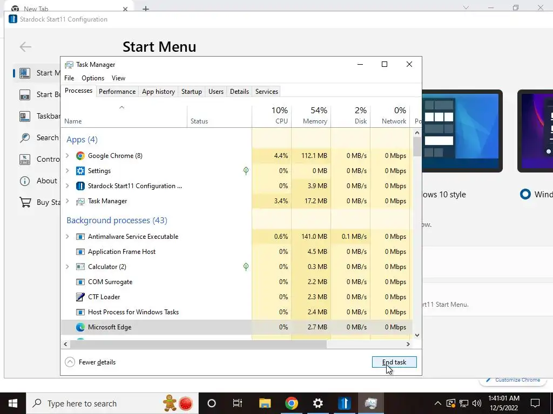Switch to the Services tab

(267, 92)
